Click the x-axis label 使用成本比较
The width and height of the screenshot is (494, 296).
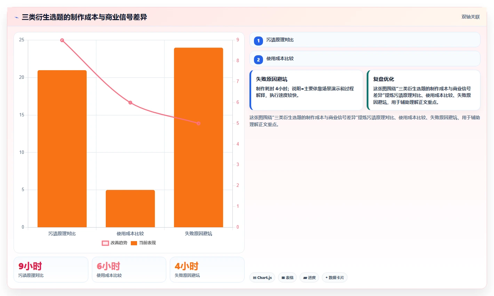coord(130,234)
